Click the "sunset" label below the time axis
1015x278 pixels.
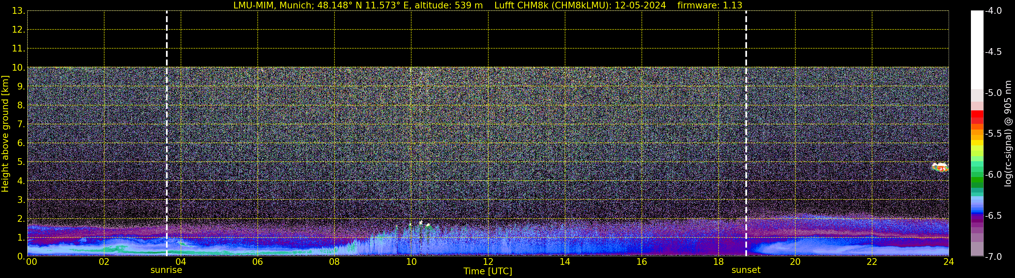746,270
